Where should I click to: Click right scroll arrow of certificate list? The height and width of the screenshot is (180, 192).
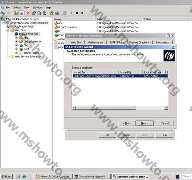click(x=166, y=108)
